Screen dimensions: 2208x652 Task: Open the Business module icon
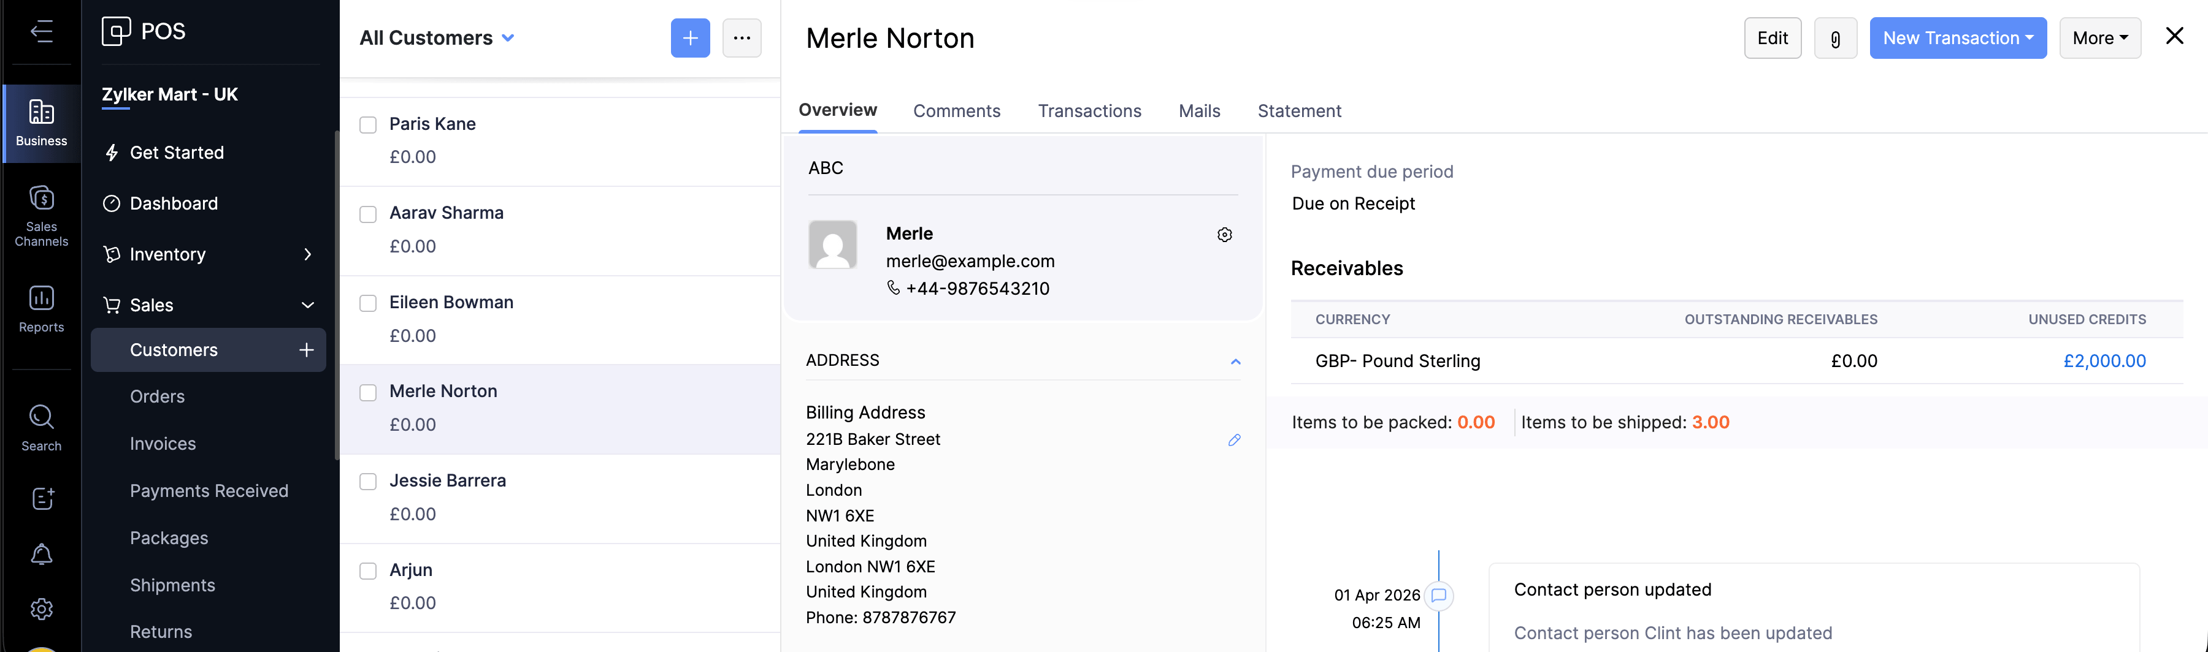pyautogui.click(x=41, y=123)
